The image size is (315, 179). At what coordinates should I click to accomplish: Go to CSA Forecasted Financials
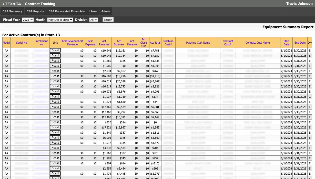pyautogui.click(x=67, y=11)
